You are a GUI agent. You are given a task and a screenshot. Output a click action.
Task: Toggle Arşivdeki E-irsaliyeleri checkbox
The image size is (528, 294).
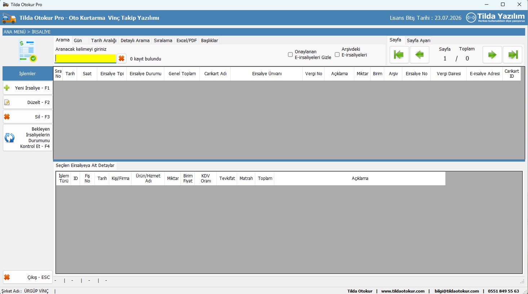[337, 55]
